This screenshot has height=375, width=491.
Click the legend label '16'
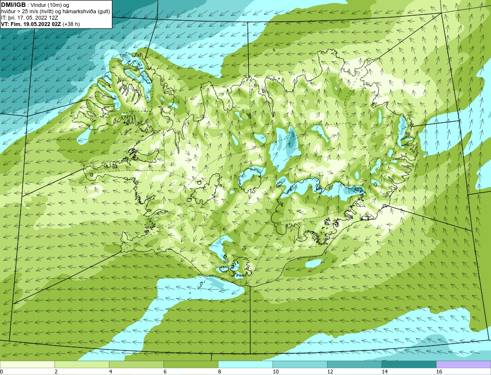coord(439,372)
